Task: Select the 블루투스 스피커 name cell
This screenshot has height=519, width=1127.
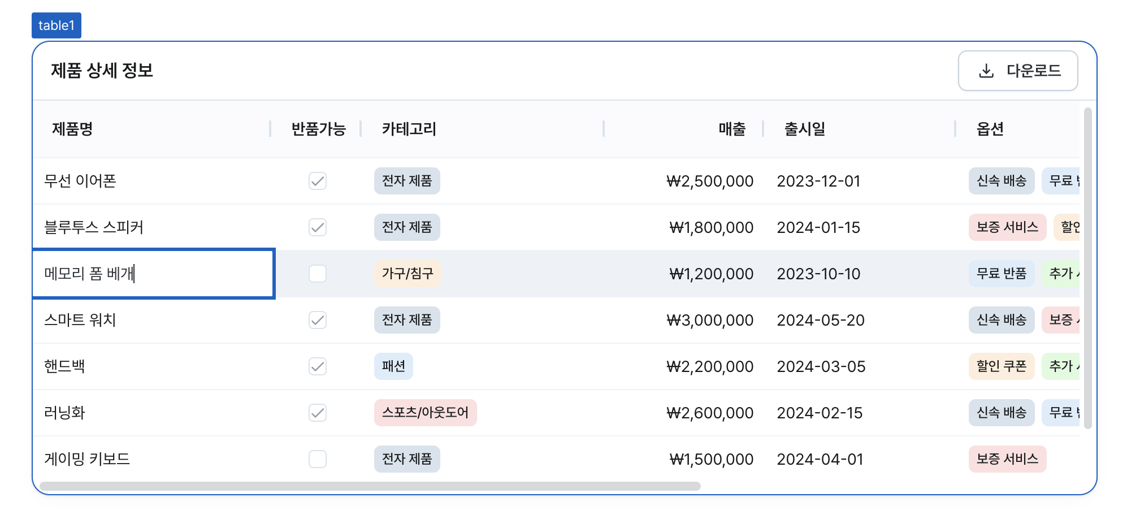Action: click(151, 227)
